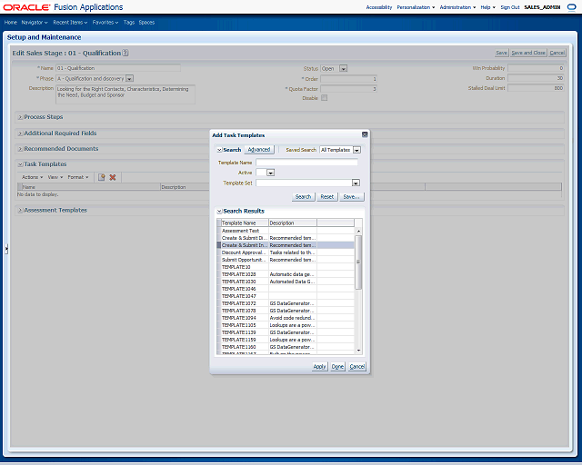Image resolution: width=582 pixels, height=465 pixels.
Task: Expand Assessment Templates section
Action: [20, 211]
